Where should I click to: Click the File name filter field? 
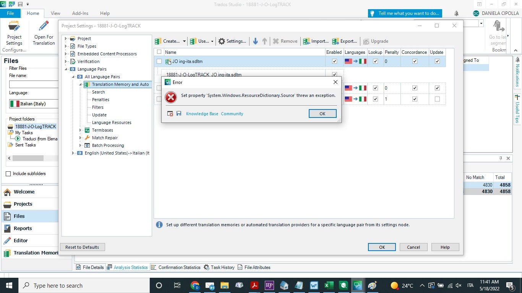(34, 84)
